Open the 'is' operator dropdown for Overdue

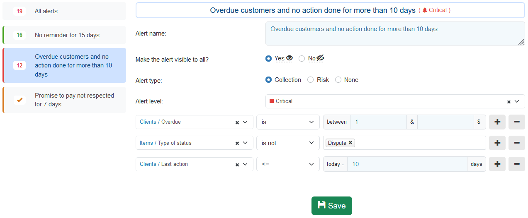click(288, 122)
